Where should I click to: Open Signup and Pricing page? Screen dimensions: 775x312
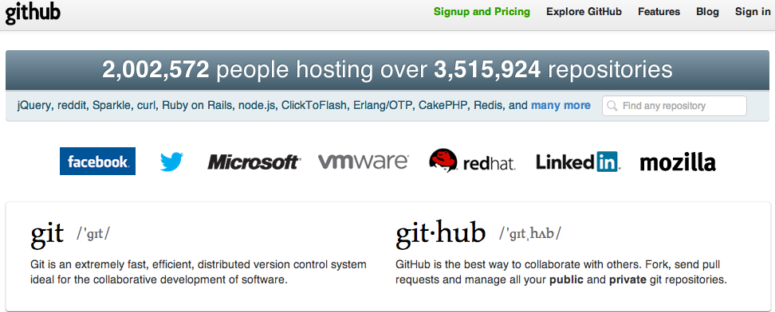(482, 12)
